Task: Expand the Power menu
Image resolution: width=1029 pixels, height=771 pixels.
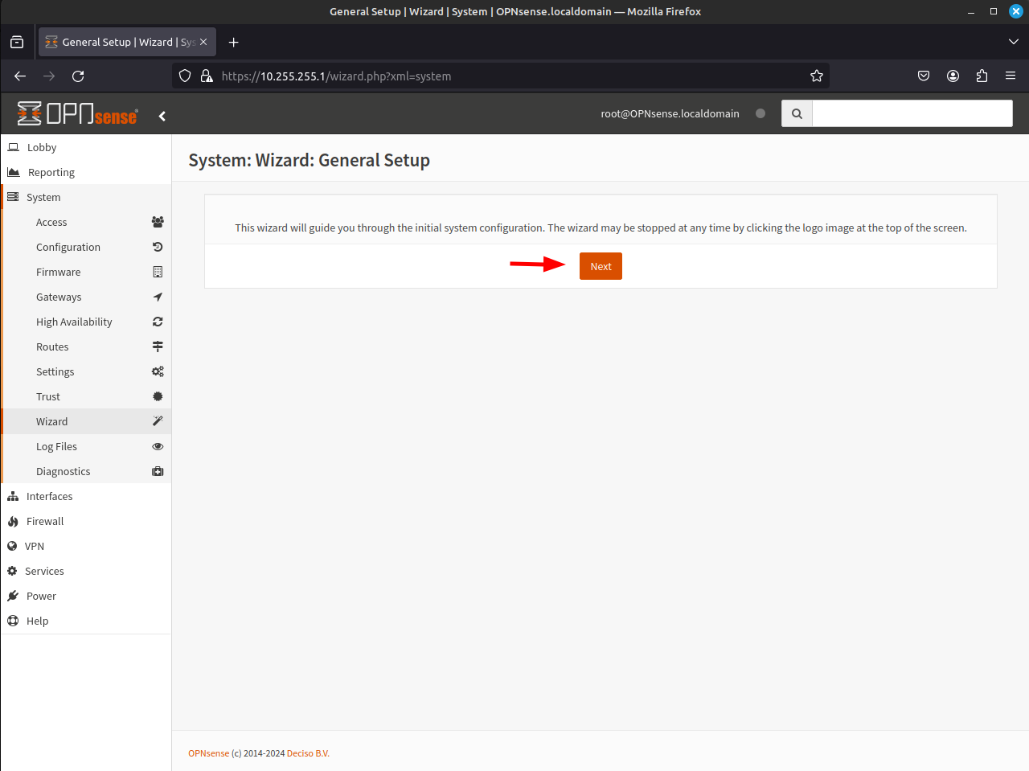Action: point(41,596)
